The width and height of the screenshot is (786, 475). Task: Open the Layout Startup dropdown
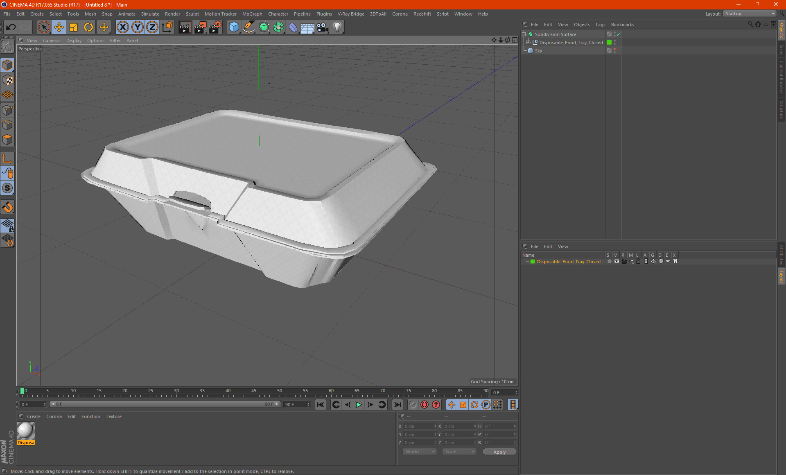pyautogui.click(x=750, y=14)
